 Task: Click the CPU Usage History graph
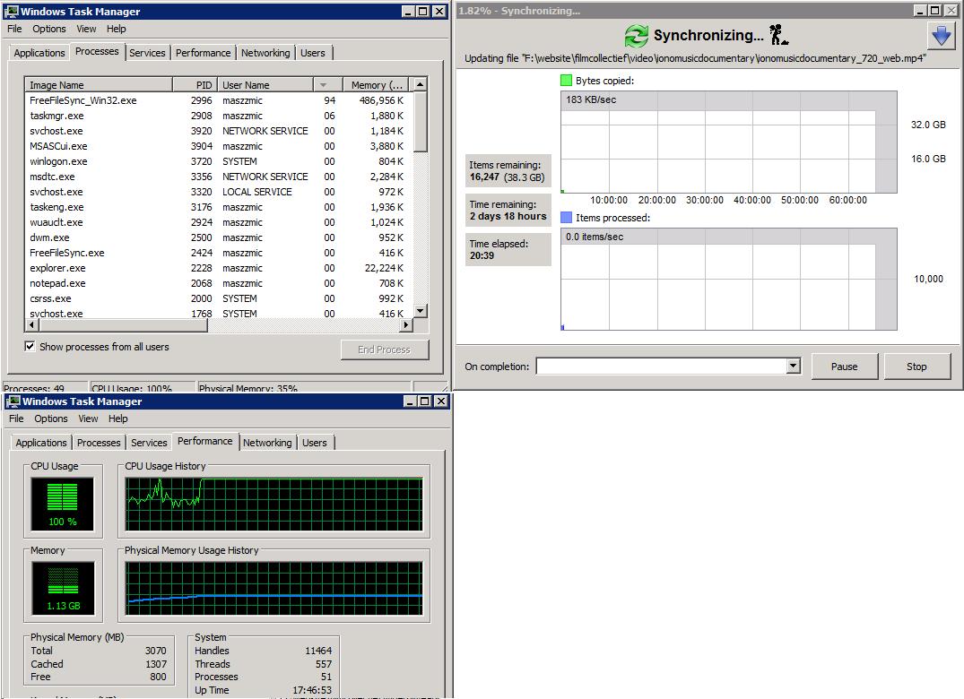(x=274, y=505)
